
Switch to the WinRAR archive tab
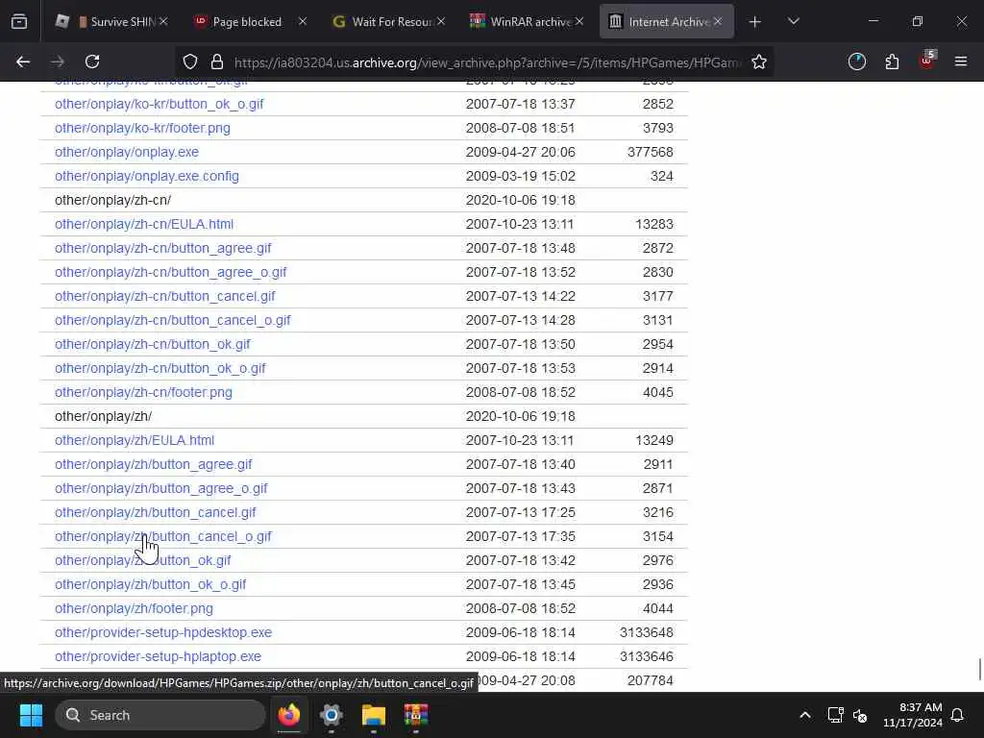tap(526, 21)
